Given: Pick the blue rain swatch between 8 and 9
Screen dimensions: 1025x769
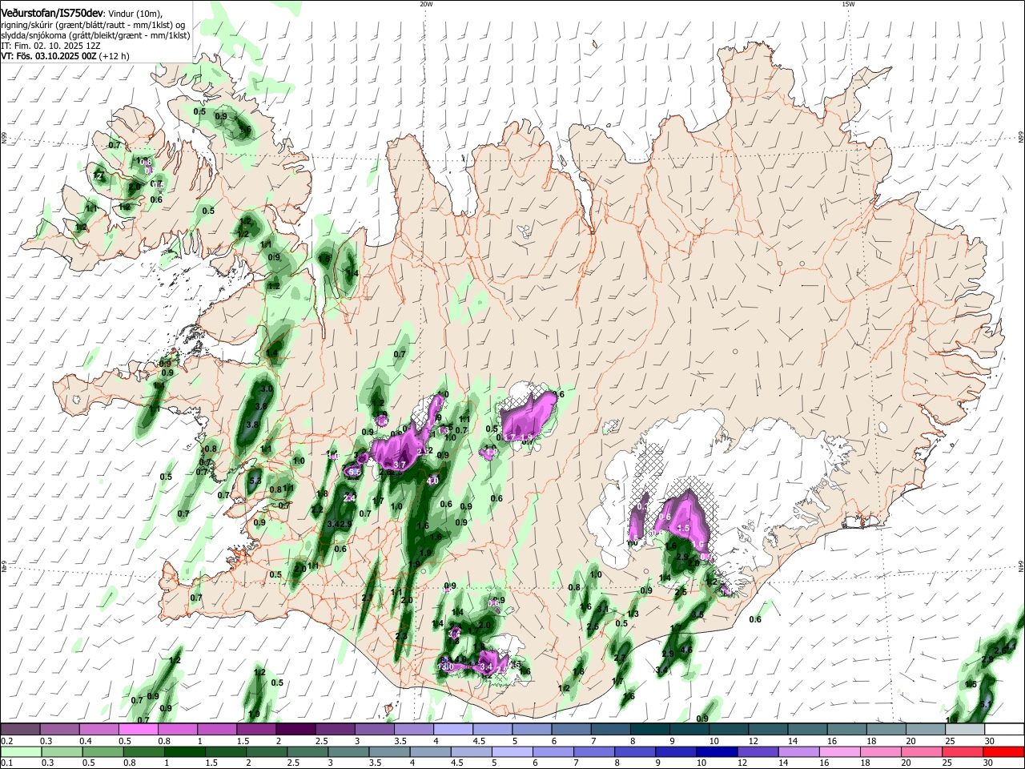Looking at the screenshot, I should pos(633,751).
